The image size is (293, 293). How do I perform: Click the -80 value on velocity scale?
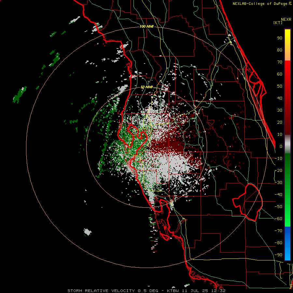pyautogui.click(x=278, y=243)
